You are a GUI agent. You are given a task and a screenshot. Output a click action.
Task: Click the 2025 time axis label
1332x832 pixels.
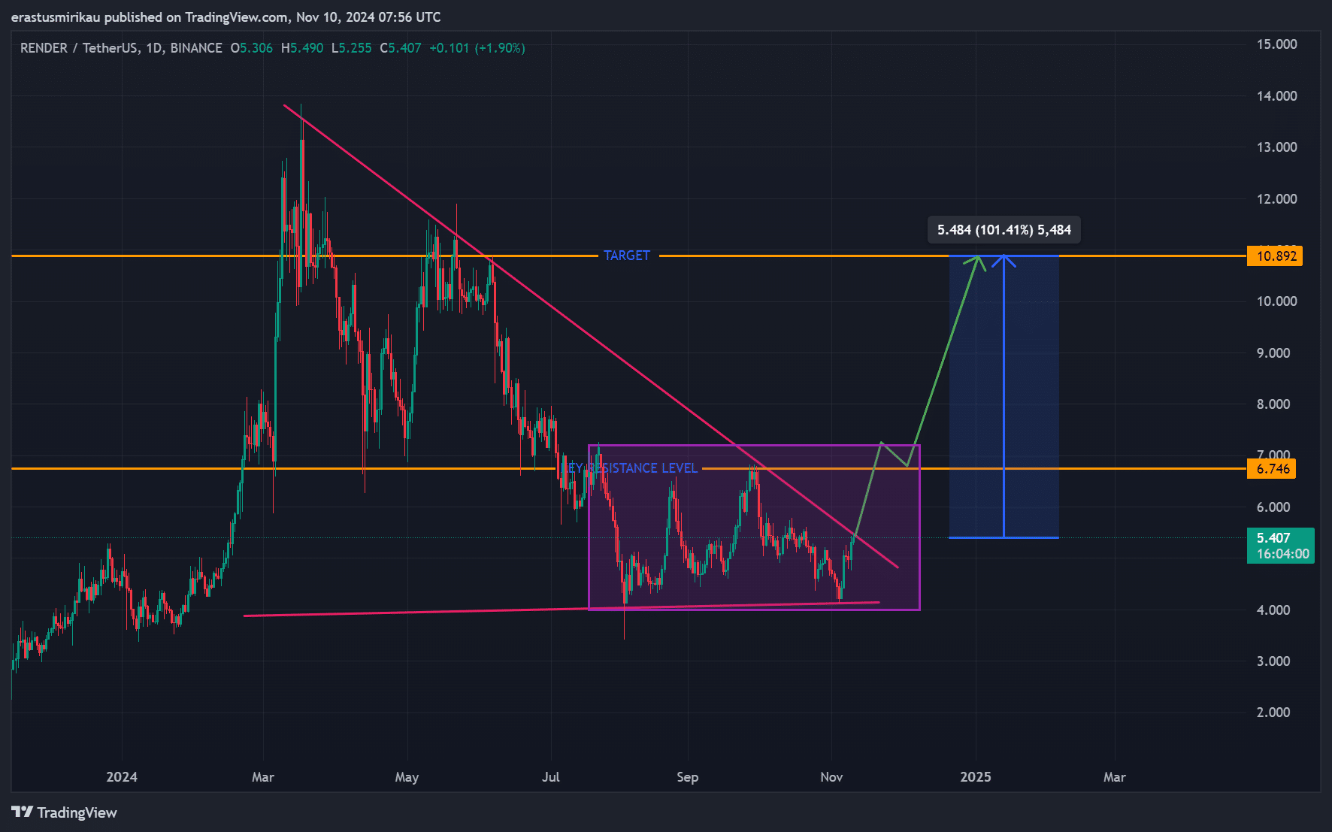(x=976, y=777)
